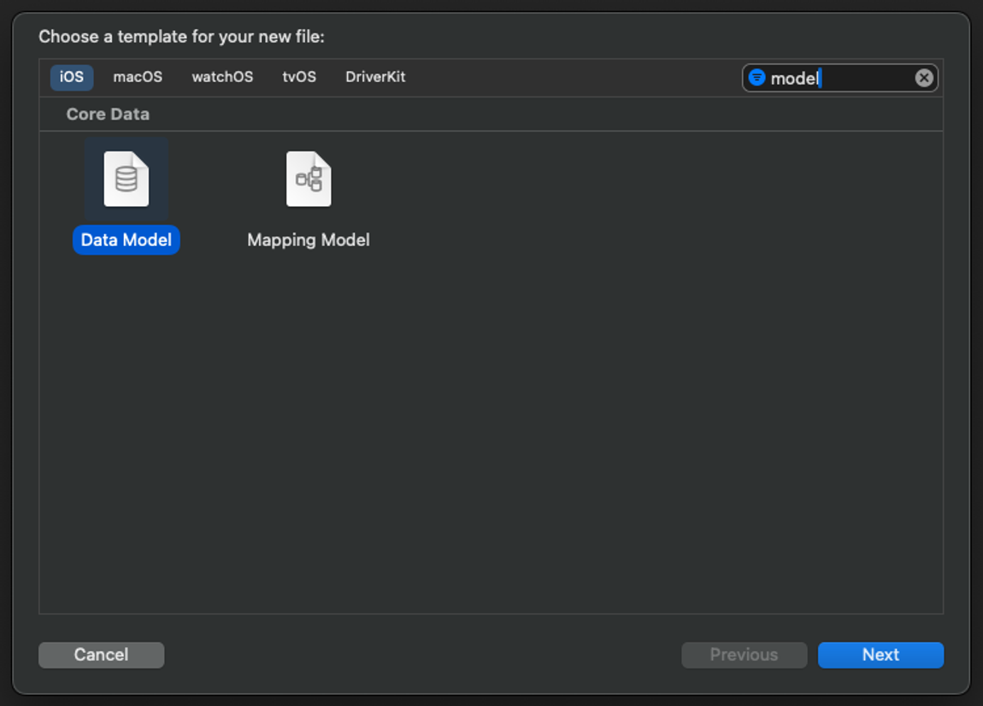Screen dimensions: 983x706
Task: Click the "Choose a template" heading text
Action: click(182, 37)
